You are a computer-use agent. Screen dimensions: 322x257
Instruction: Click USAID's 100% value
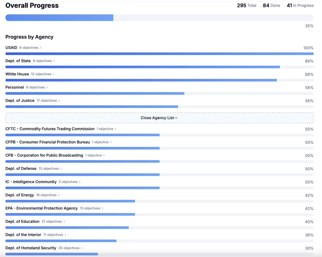308,48
